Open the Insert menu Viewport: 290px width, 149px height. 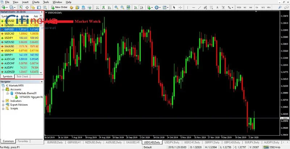25,2
